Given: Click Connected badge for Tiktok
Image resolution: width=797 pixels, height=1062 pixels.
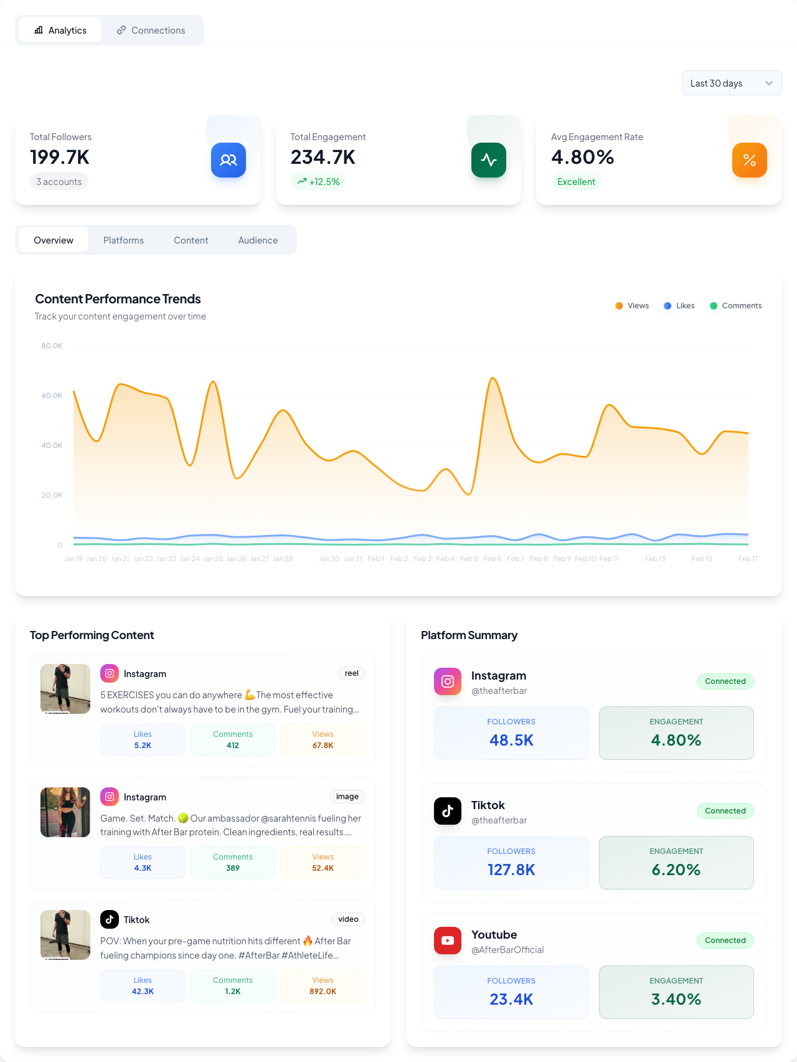Looking at the screenshot, I should (725, 811).
